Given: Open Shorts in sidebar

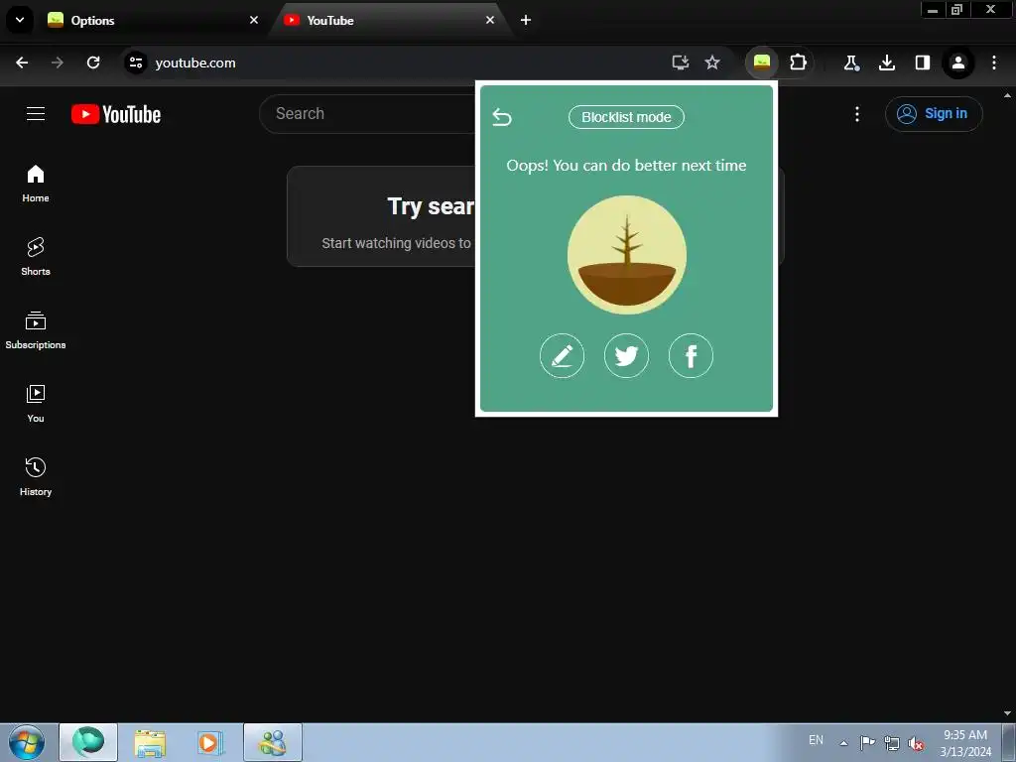Looking at the screenshot, I should [x=36, y=257].
